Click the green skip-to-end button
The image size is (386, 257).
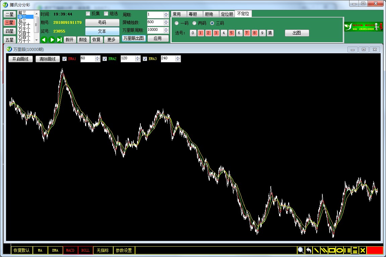[59, 40]
